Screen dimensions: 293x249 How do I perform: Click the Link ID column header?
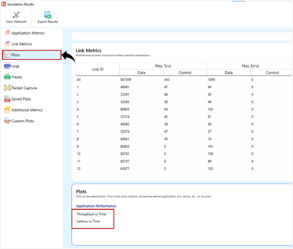pos(98,69)
